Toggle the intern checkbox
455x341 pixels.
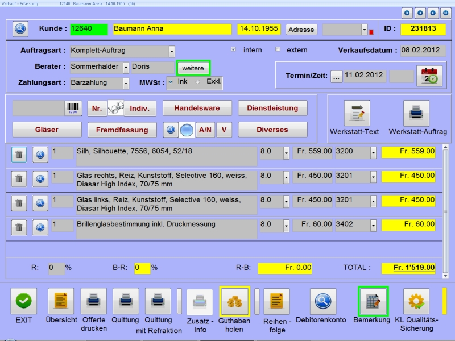point(233,49)
